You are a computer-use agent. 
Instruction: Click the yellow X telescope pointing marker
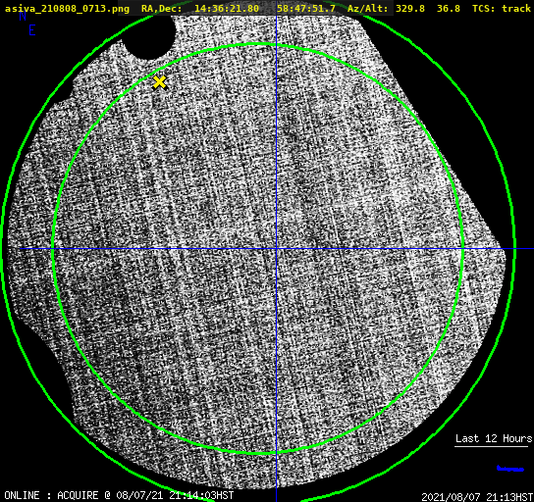coord(159,82)
